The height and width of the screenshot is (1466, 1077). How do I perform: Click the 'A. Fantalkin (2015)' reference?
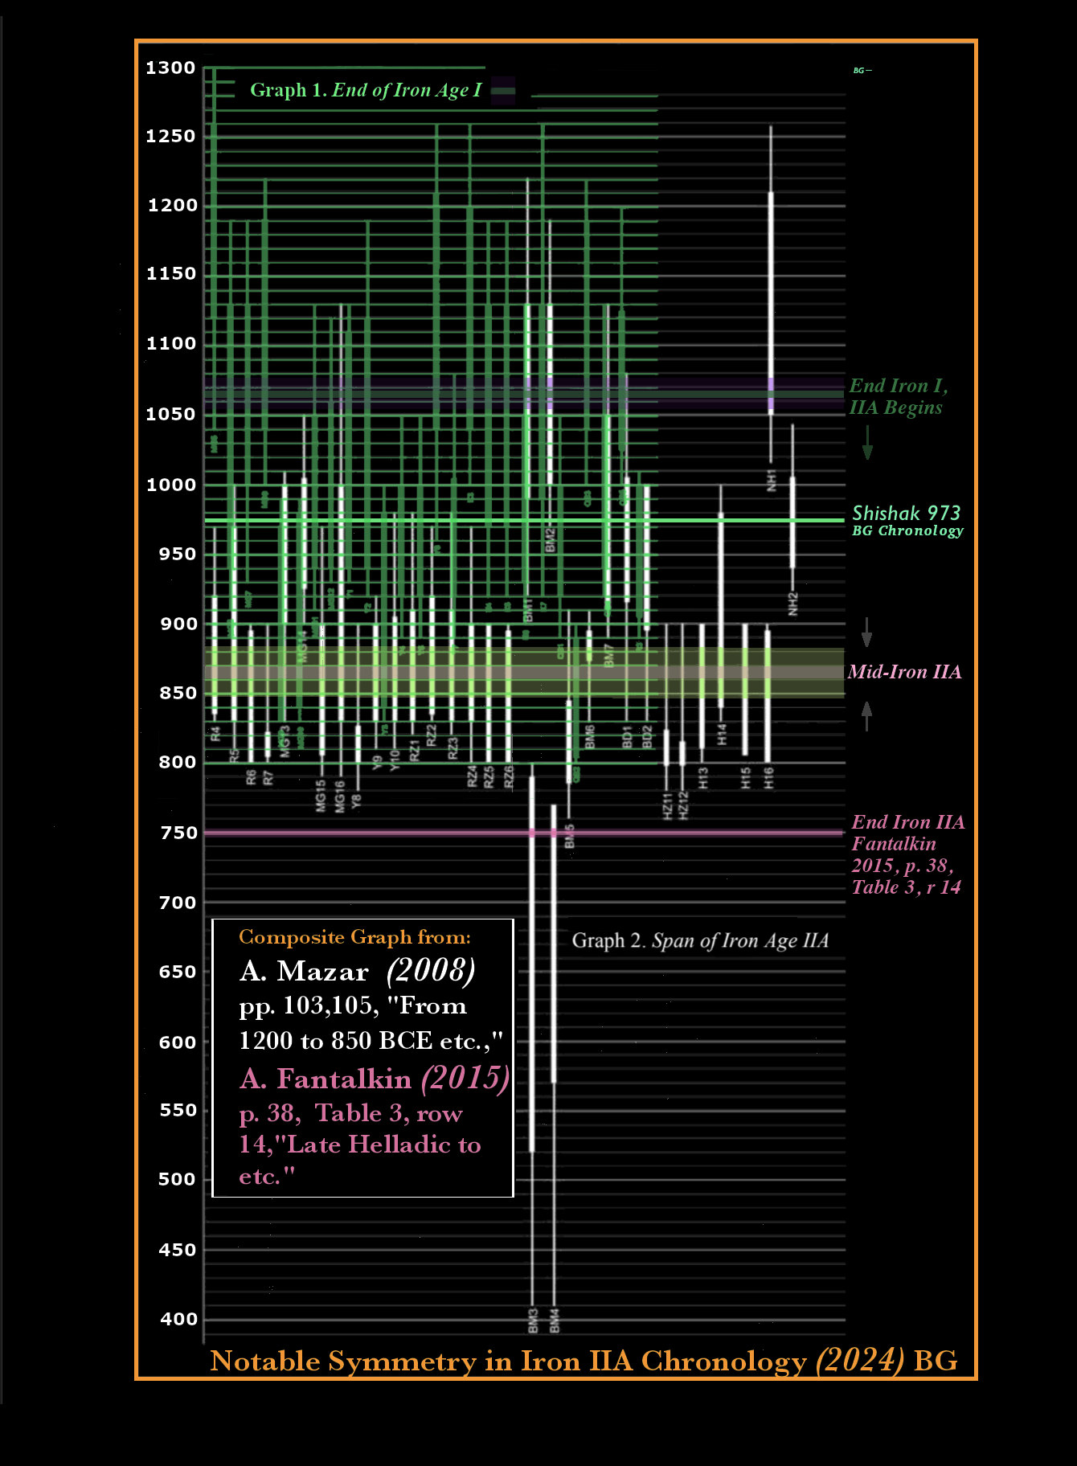pos(374,1078)
